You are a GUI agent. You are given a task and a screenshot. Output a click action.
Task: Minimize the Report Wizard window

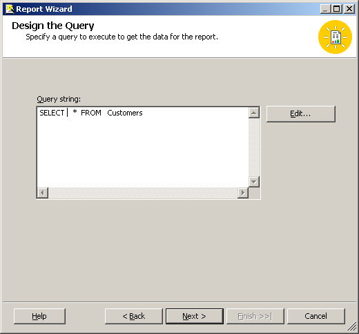[325, 9]
